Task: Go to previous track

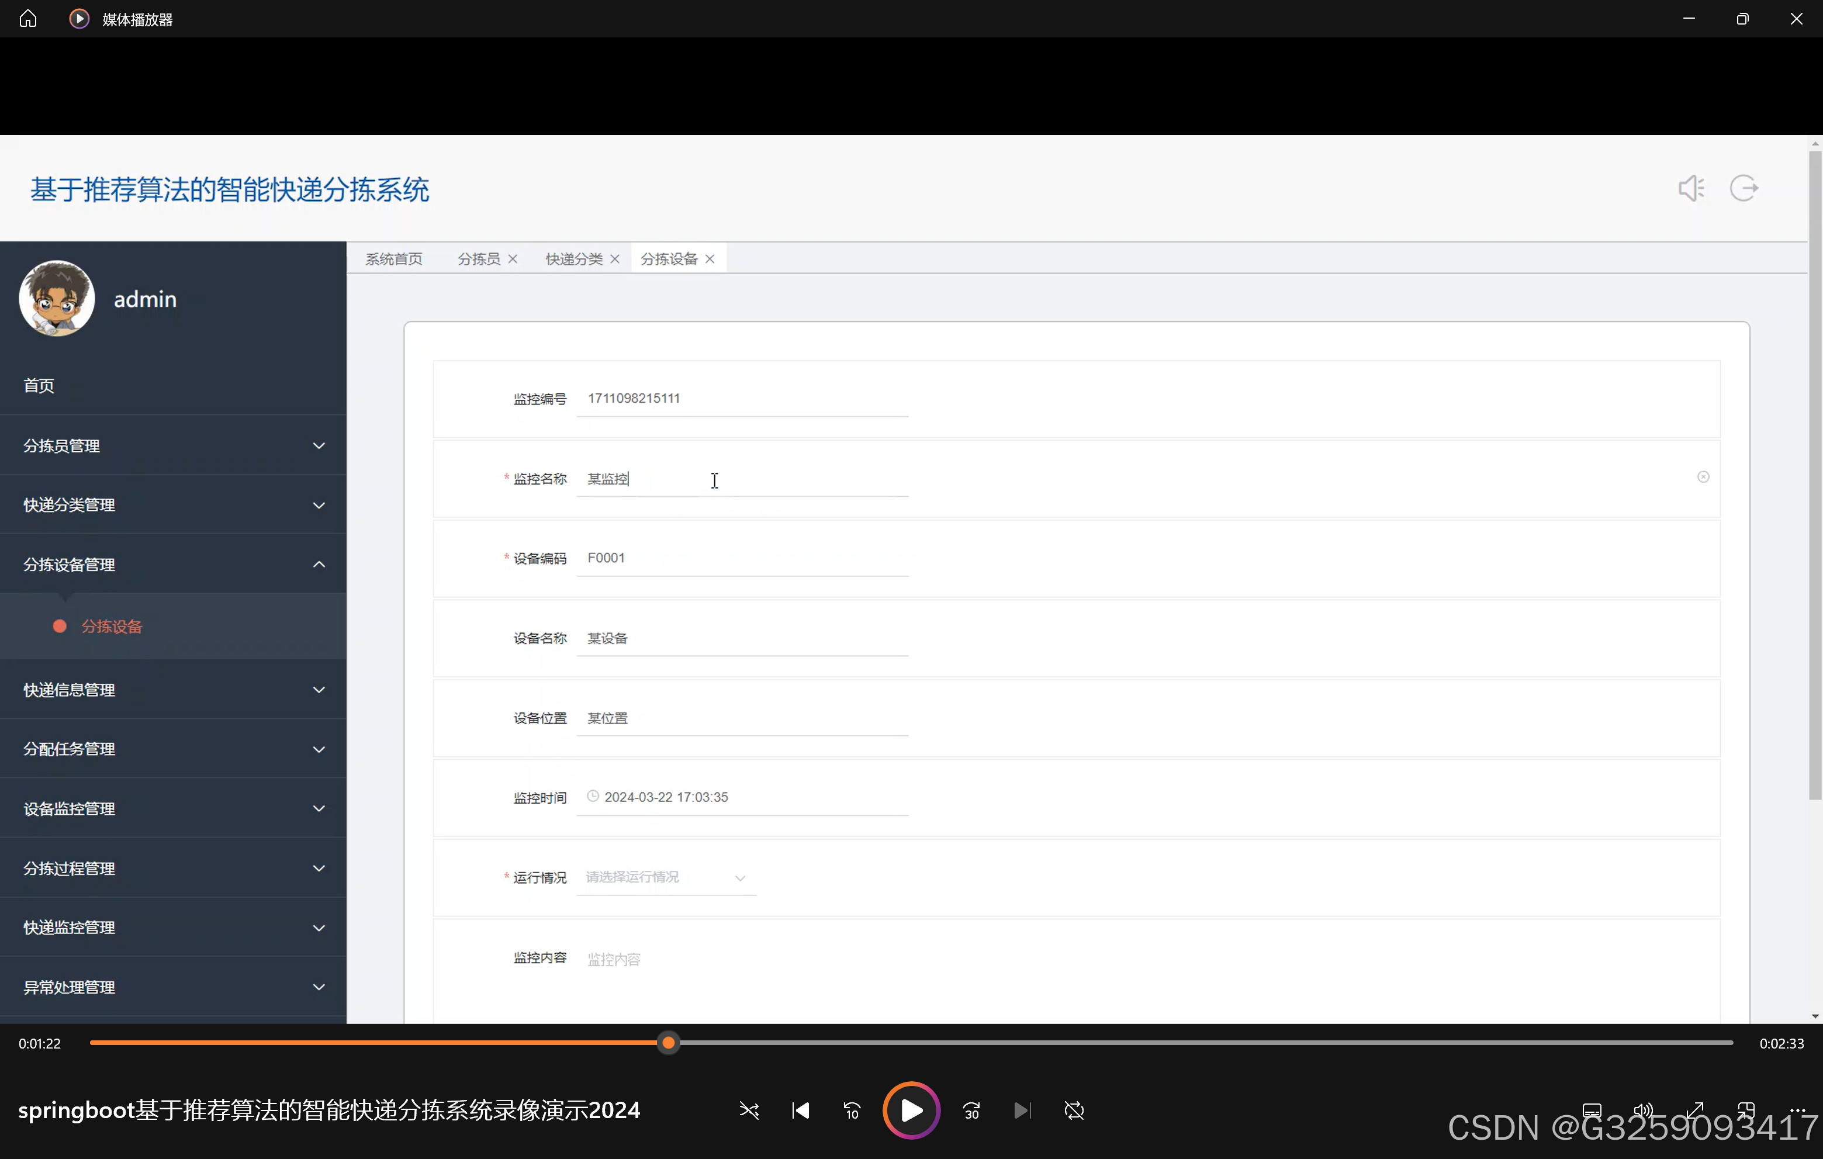Action: coord(800,1110)
